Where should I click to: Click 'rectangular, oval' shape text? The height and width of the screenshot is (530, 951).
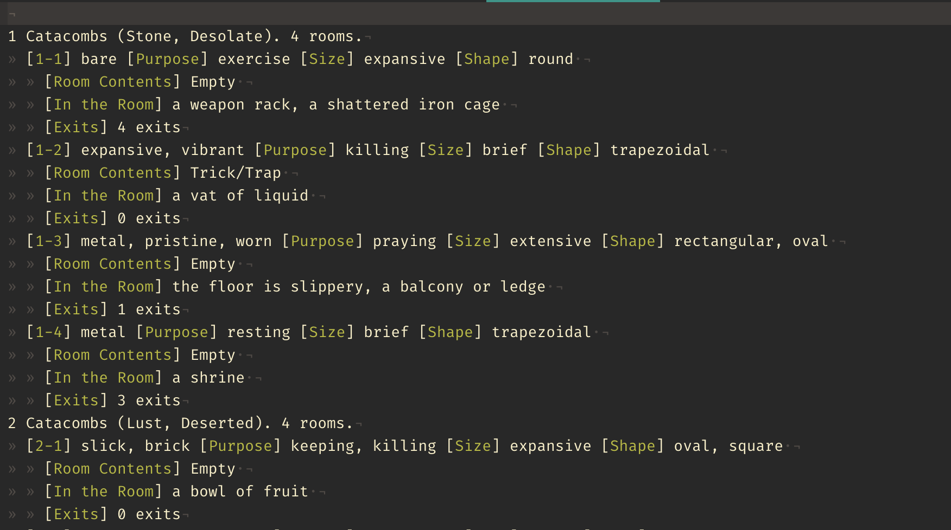click(x=751, y=241)
